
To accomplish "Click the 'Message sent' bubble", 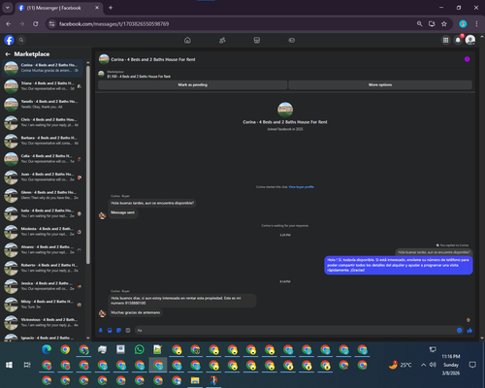I will click(122, 212).
